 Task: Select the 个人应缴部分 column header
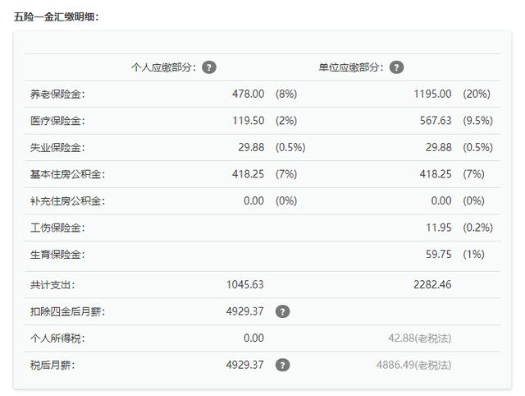163,67
